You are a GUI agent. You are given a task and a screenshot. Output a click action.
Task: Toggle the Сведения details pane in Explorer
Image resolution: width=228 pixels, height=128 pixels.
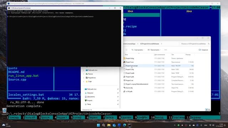coord(203,50)
